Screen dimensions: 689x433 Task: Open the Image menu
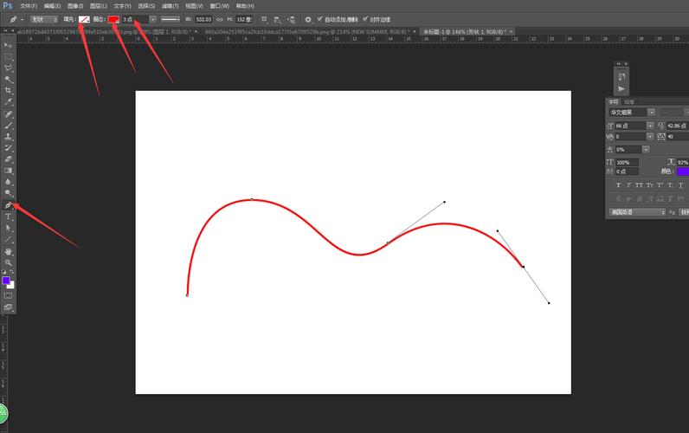click(x=75, y=6)
